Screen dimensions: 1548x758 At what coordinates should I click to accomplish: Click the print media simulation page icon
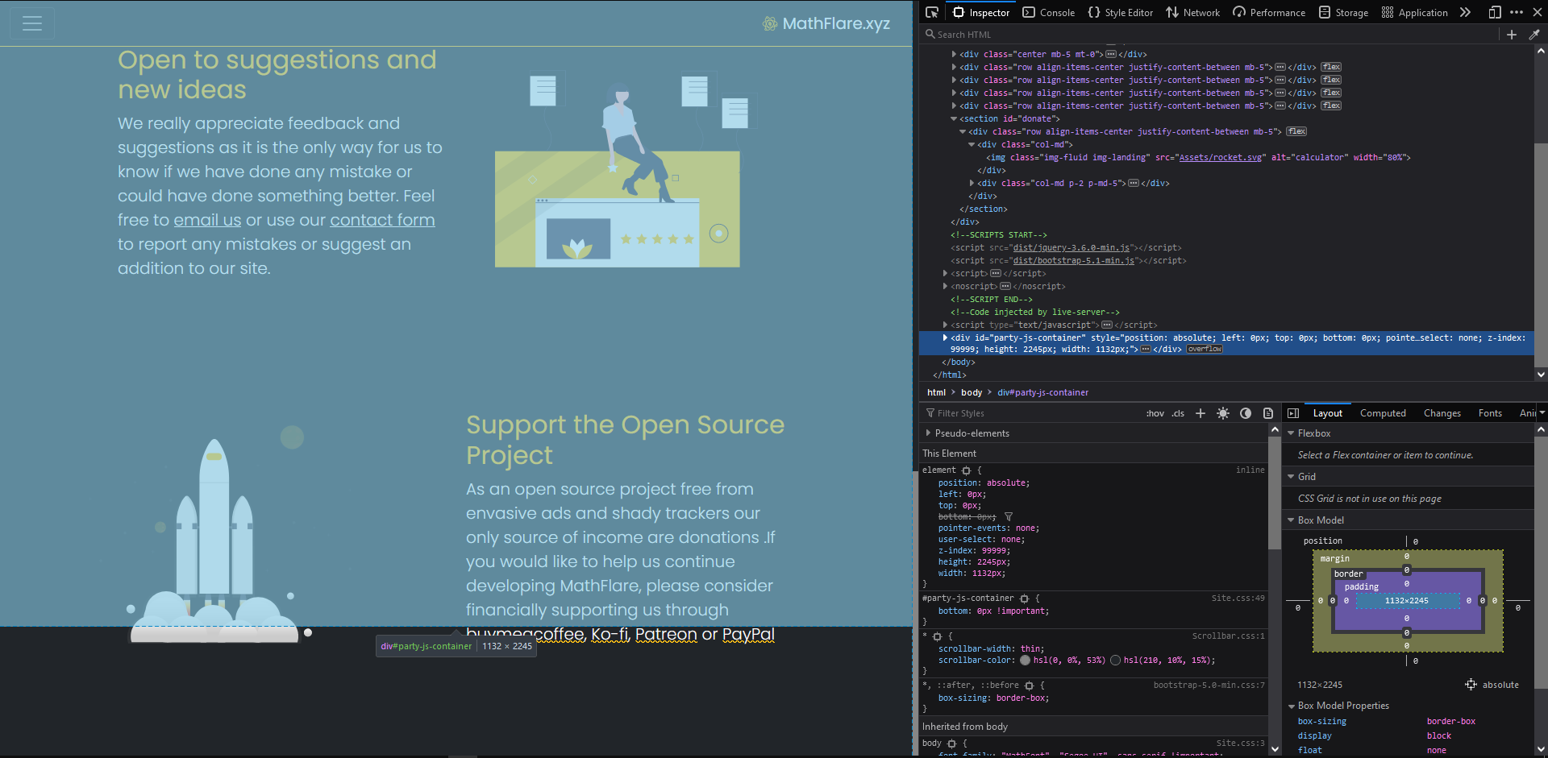[1268, 413]
